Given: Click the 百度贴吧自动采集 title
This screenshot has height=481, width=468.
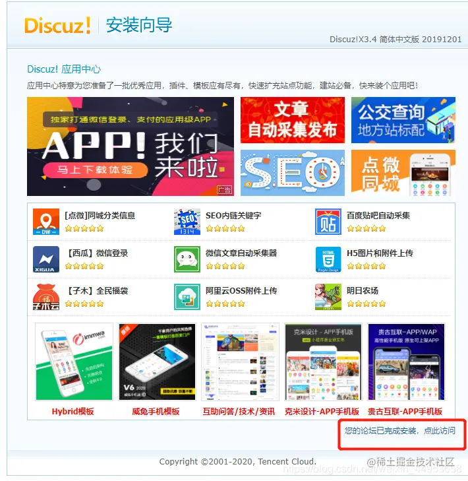Looking at the screenshot, I should coord(378,216).
